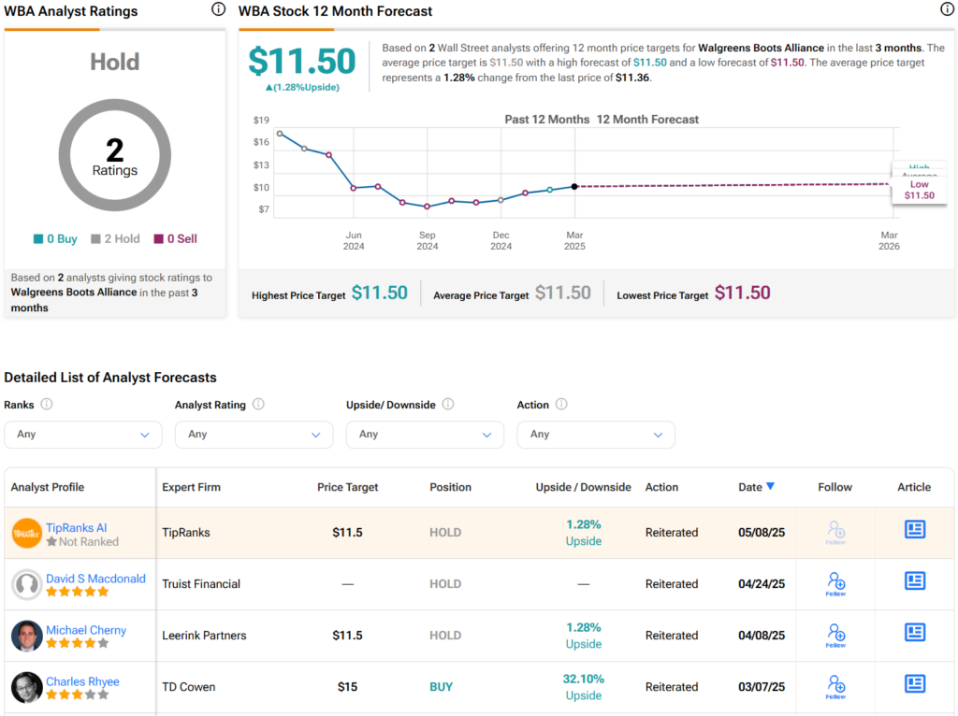Follow analyst Michael Cherny

[x=835, y=635]
